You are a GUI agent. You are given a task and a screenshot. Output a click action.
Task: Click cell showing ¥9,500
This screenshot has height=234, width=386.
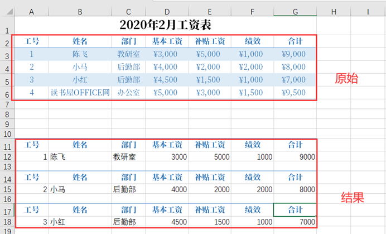pyautogui.click(x=295, y=93)
